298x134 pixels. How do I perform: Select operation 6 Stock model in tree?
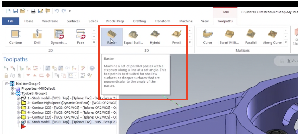point(72,122)
